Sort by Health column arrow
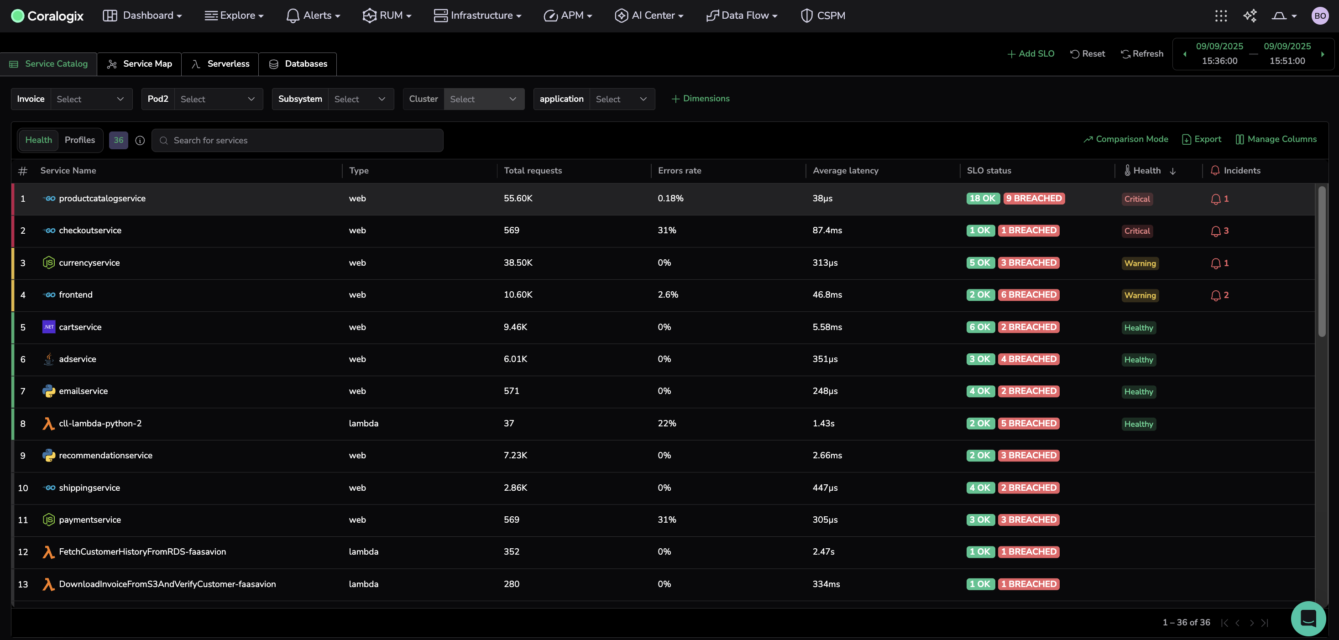Viewport: 1339px width, 640px height. tap(1173, 171)
